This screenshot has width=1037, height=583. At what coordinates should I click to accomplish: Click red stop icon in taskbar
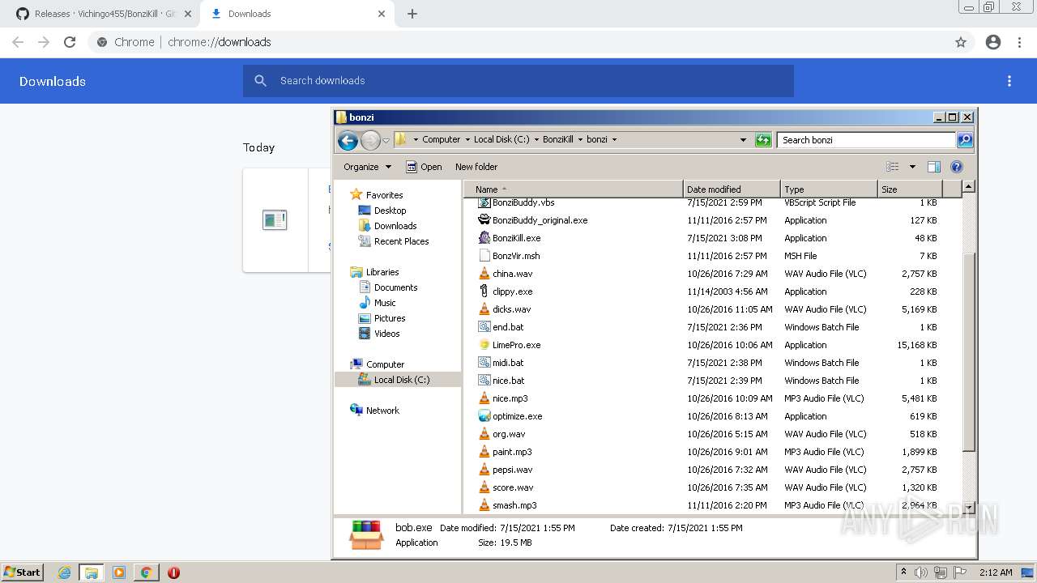[173, 572]
